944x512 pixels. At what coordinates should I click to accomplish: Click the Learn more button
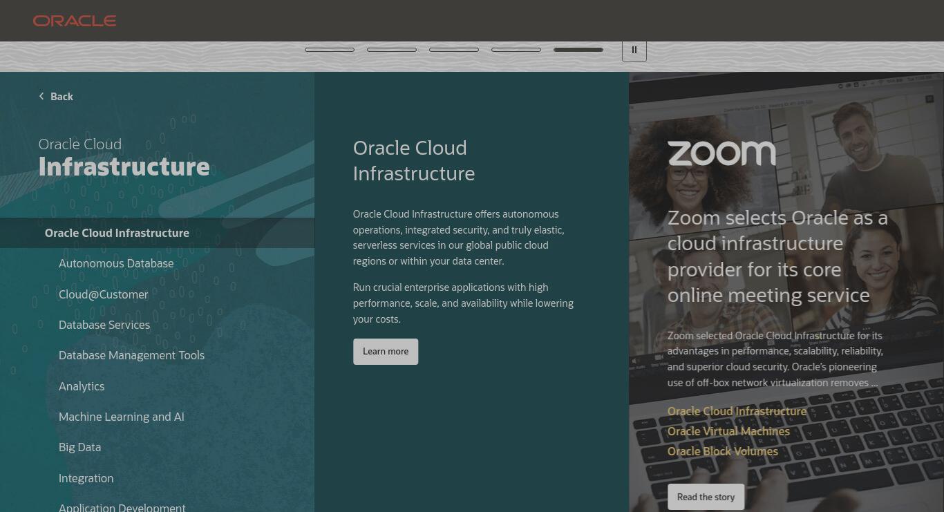coord(386,352)
